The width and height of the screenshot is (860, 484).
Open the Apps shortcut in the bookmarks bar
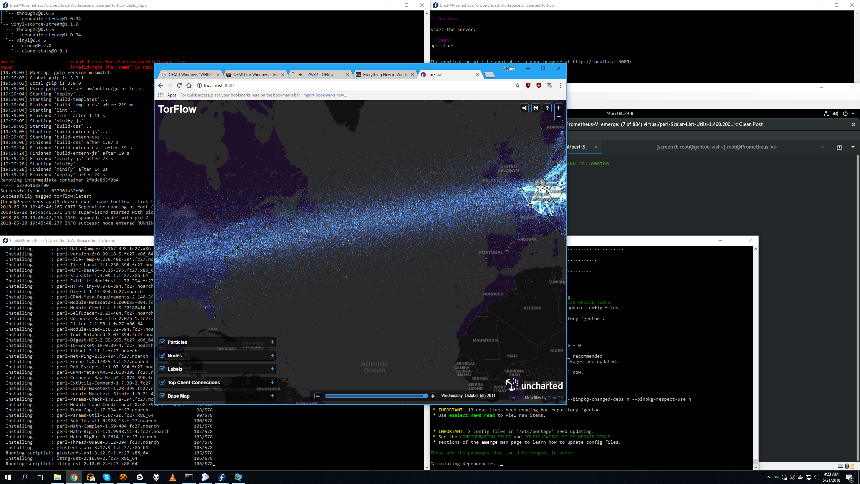click(168, 95)
